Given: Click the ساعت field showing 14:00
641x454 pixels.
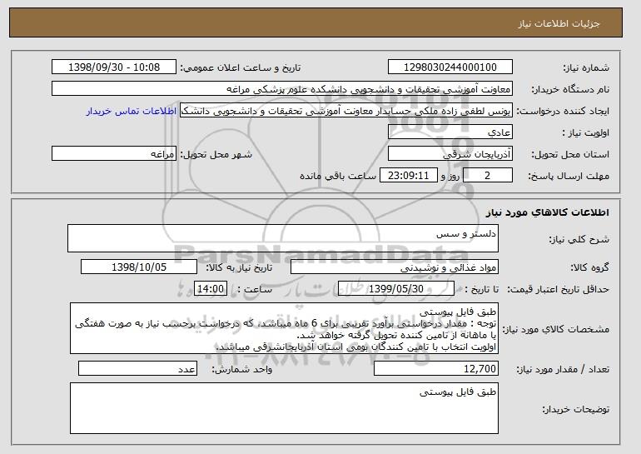Looking at the screenshot, I should pyautogui.click(x=211, y=289).
